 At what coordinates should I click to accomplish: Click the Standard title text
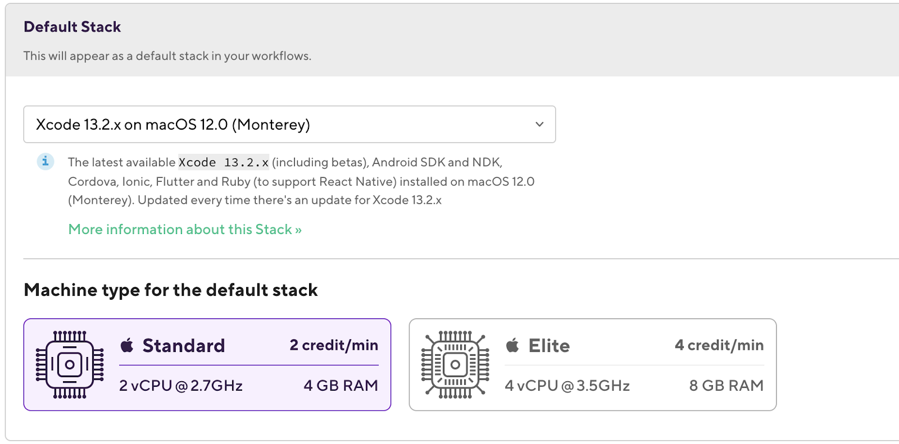point(184,346)
